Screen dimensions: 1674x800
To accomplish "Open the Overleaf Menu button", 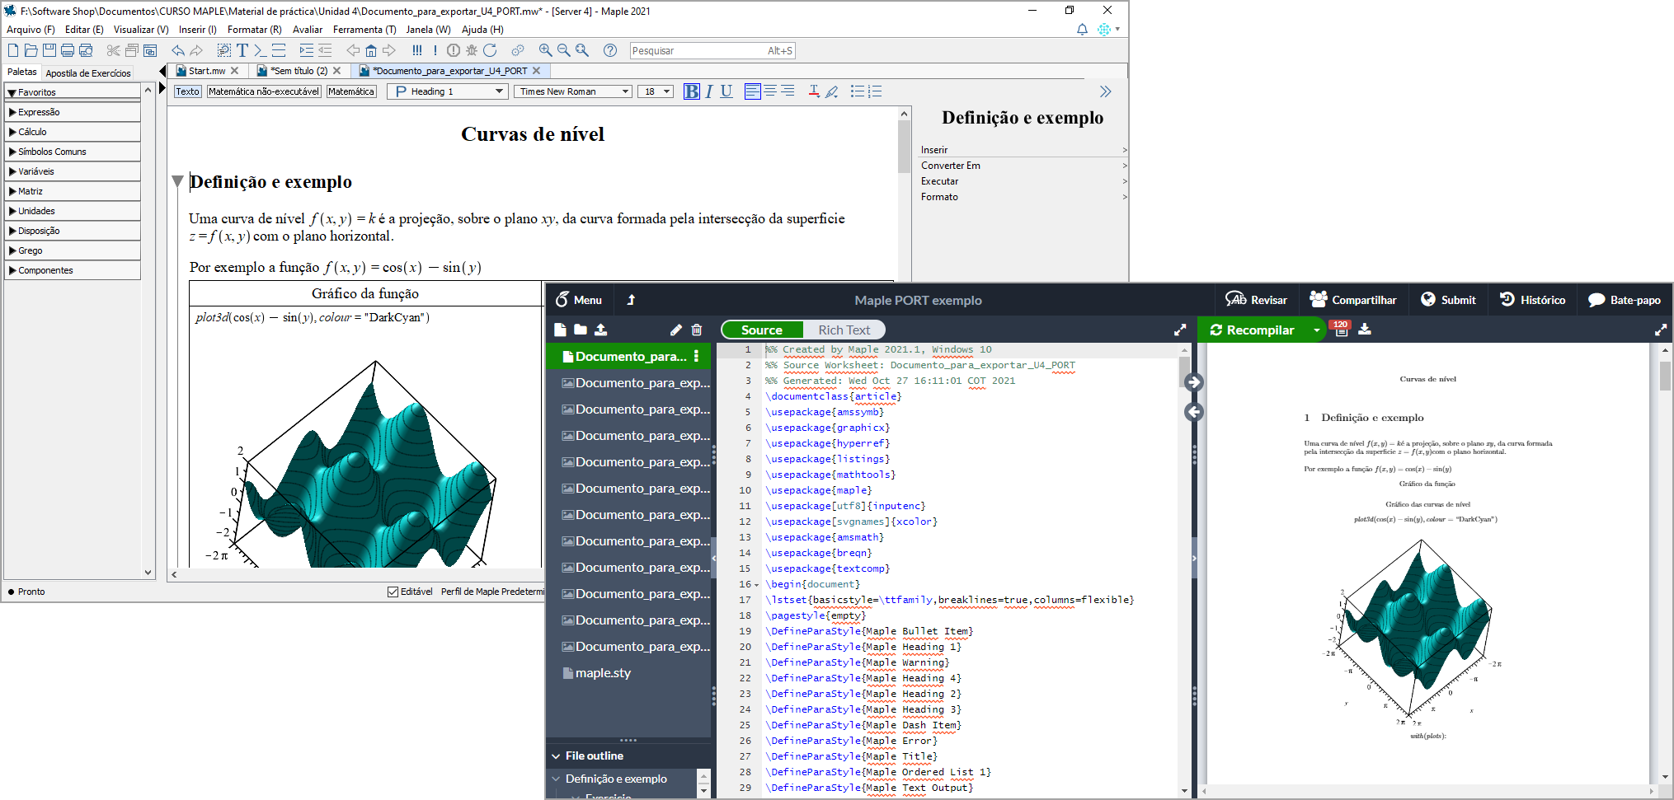I will (x=579, y=300).
